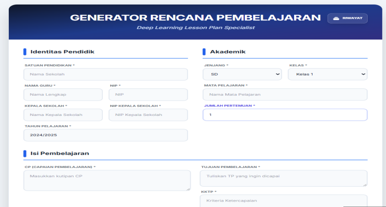Click the Kepala Sekolah name field
Viewport: 386px width, 207px height.
coord(63,115)
